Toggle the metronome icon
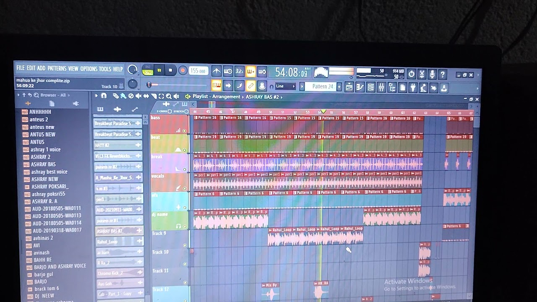The width and height of the screenshot is (537, 302). pyautogui.click(x=216, y=71)
